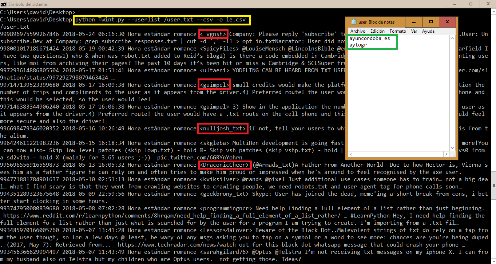Open the Ver menu in Notepad
The height and width of the screenshot is (264, 496).
point(414,31)
